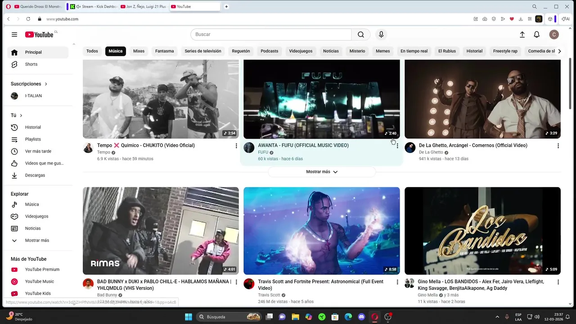Image resolution: width=576 pixels, height=324 pixels.
Task: Play Tempo Chukito video thumbnail
Action: [161, 99]
